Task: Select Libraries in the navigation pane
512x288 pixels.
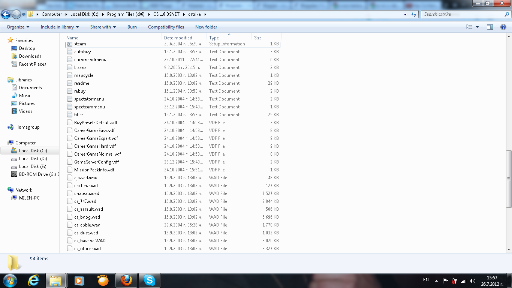Action: 24,80
